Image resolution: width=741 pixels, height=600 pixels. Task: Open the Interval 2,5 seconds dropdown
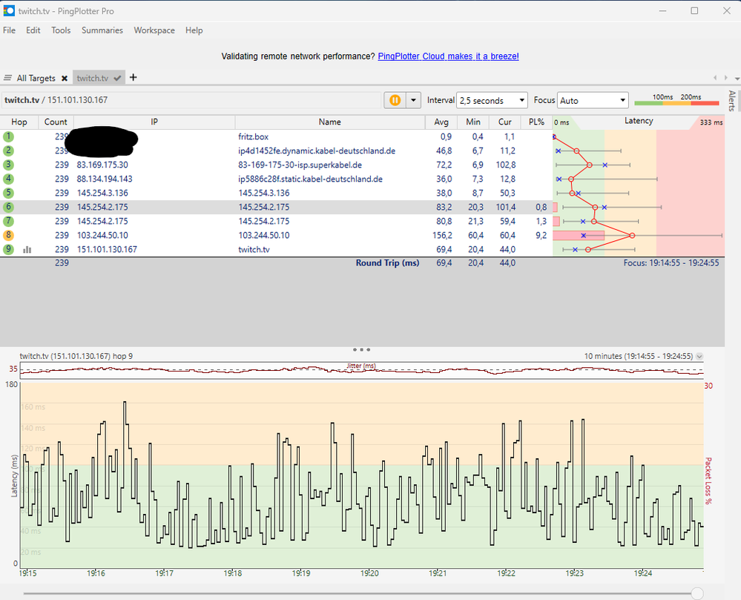pyautogui.click(x=492, y=101)
